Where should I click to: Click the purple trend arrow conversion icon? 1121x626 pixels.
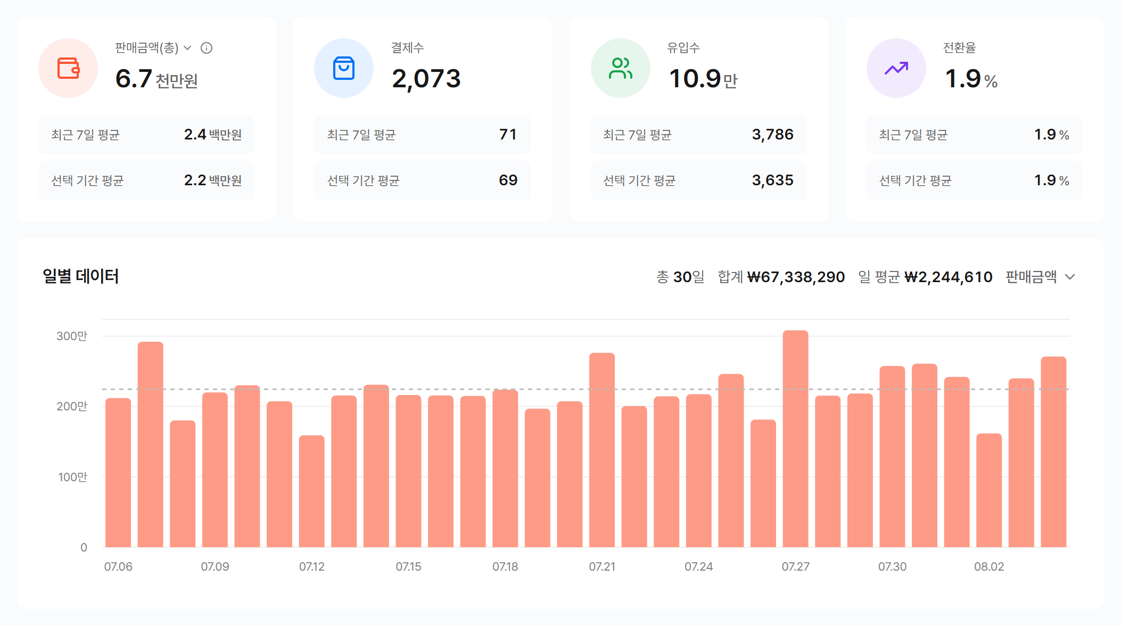[896, 68]
